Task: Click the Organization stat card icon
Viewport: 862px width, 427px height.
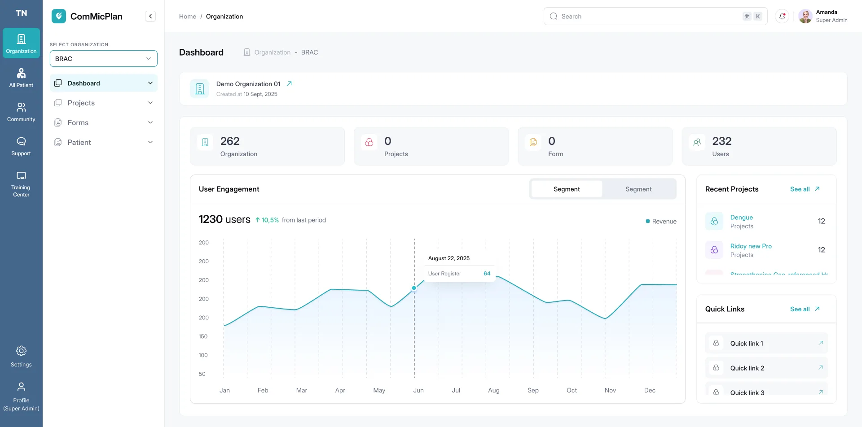Action: coord(205,142)
